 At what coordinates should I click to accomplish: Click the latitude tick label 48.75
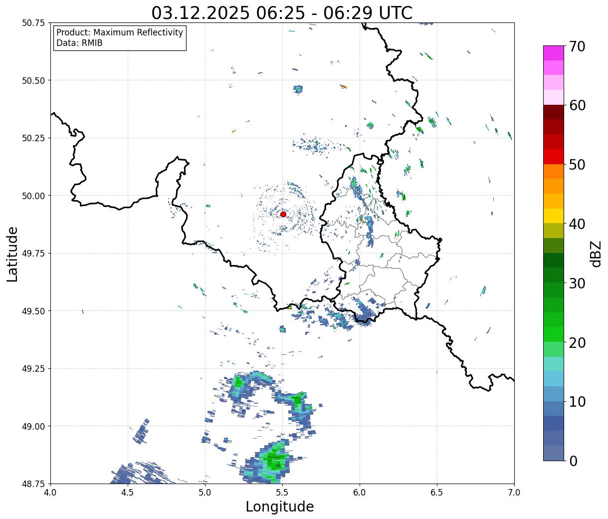[33, 484]
